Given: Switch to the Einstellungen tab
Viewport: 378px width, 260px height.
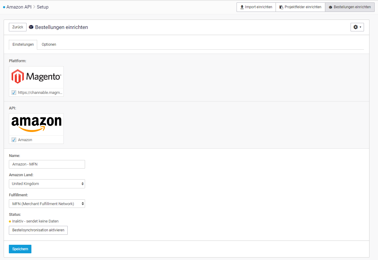Looking at the screenshot, I should (23, 45).
